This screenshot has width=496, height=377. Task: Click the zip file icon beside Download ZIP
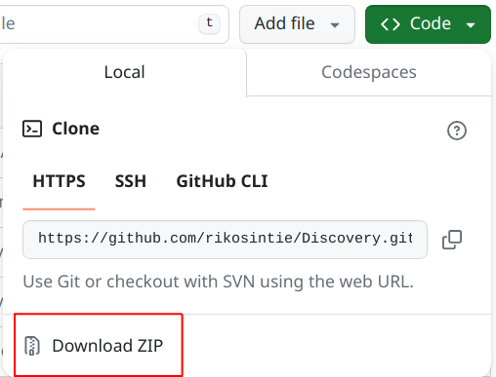click(32, 346)
